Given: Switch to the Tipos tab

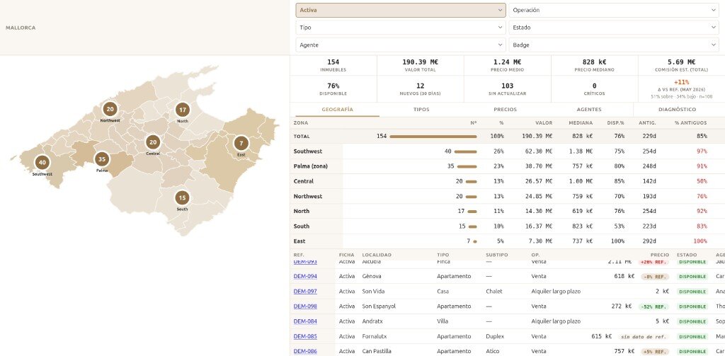Looking at the screenshot, I should pos(421,110).
